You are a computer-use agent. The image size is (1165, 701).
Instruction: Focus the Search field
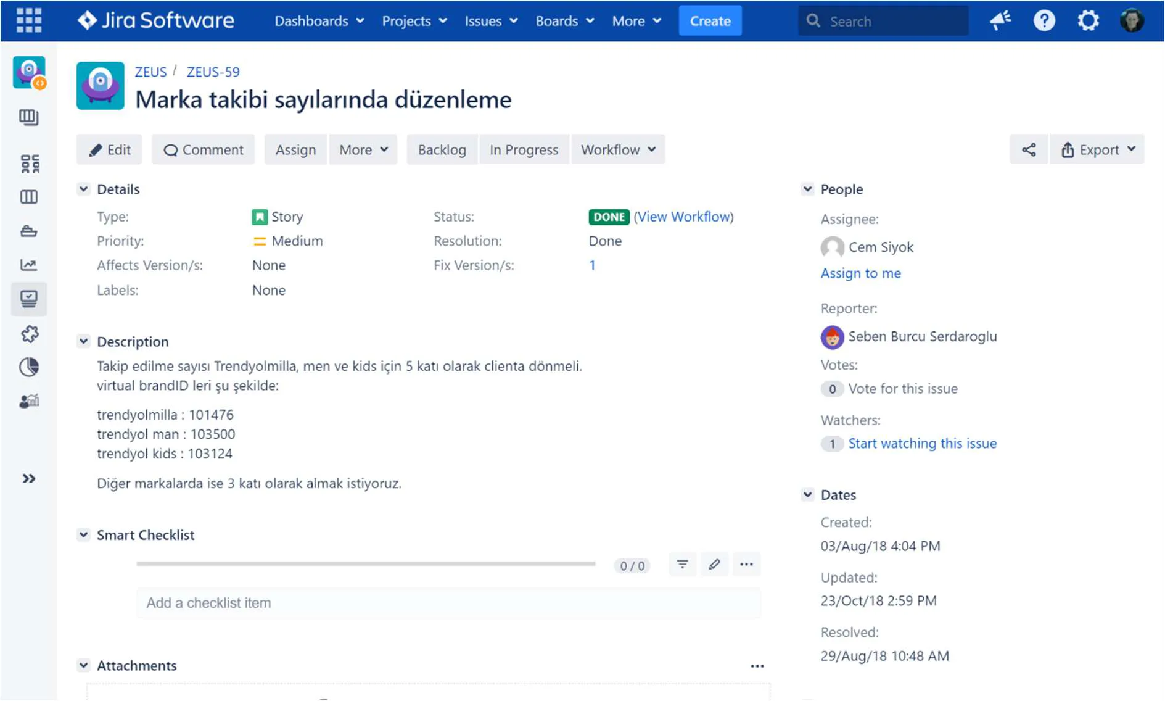883,21
